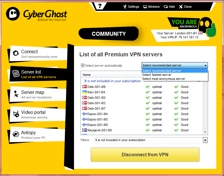Sort by the Name column header
This screenshot has height=176, width=224.
click(x=87, y=75)
